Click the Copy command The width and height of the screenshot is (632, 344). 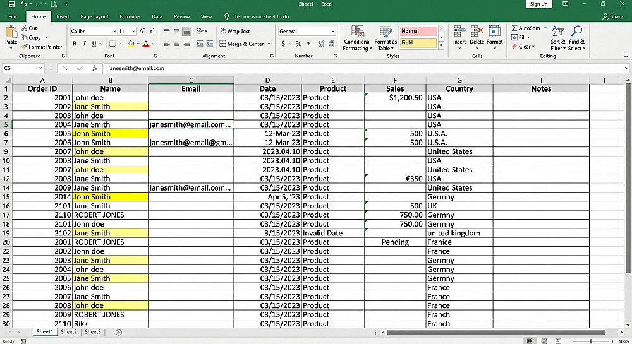click(31, 37)
